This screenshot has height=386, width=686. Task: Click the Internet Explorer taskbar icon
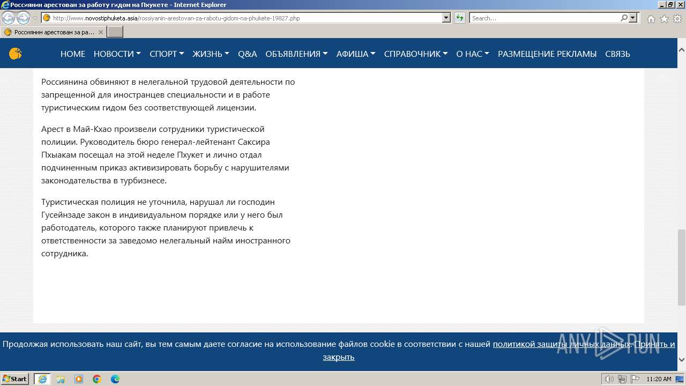coord(42,379)
